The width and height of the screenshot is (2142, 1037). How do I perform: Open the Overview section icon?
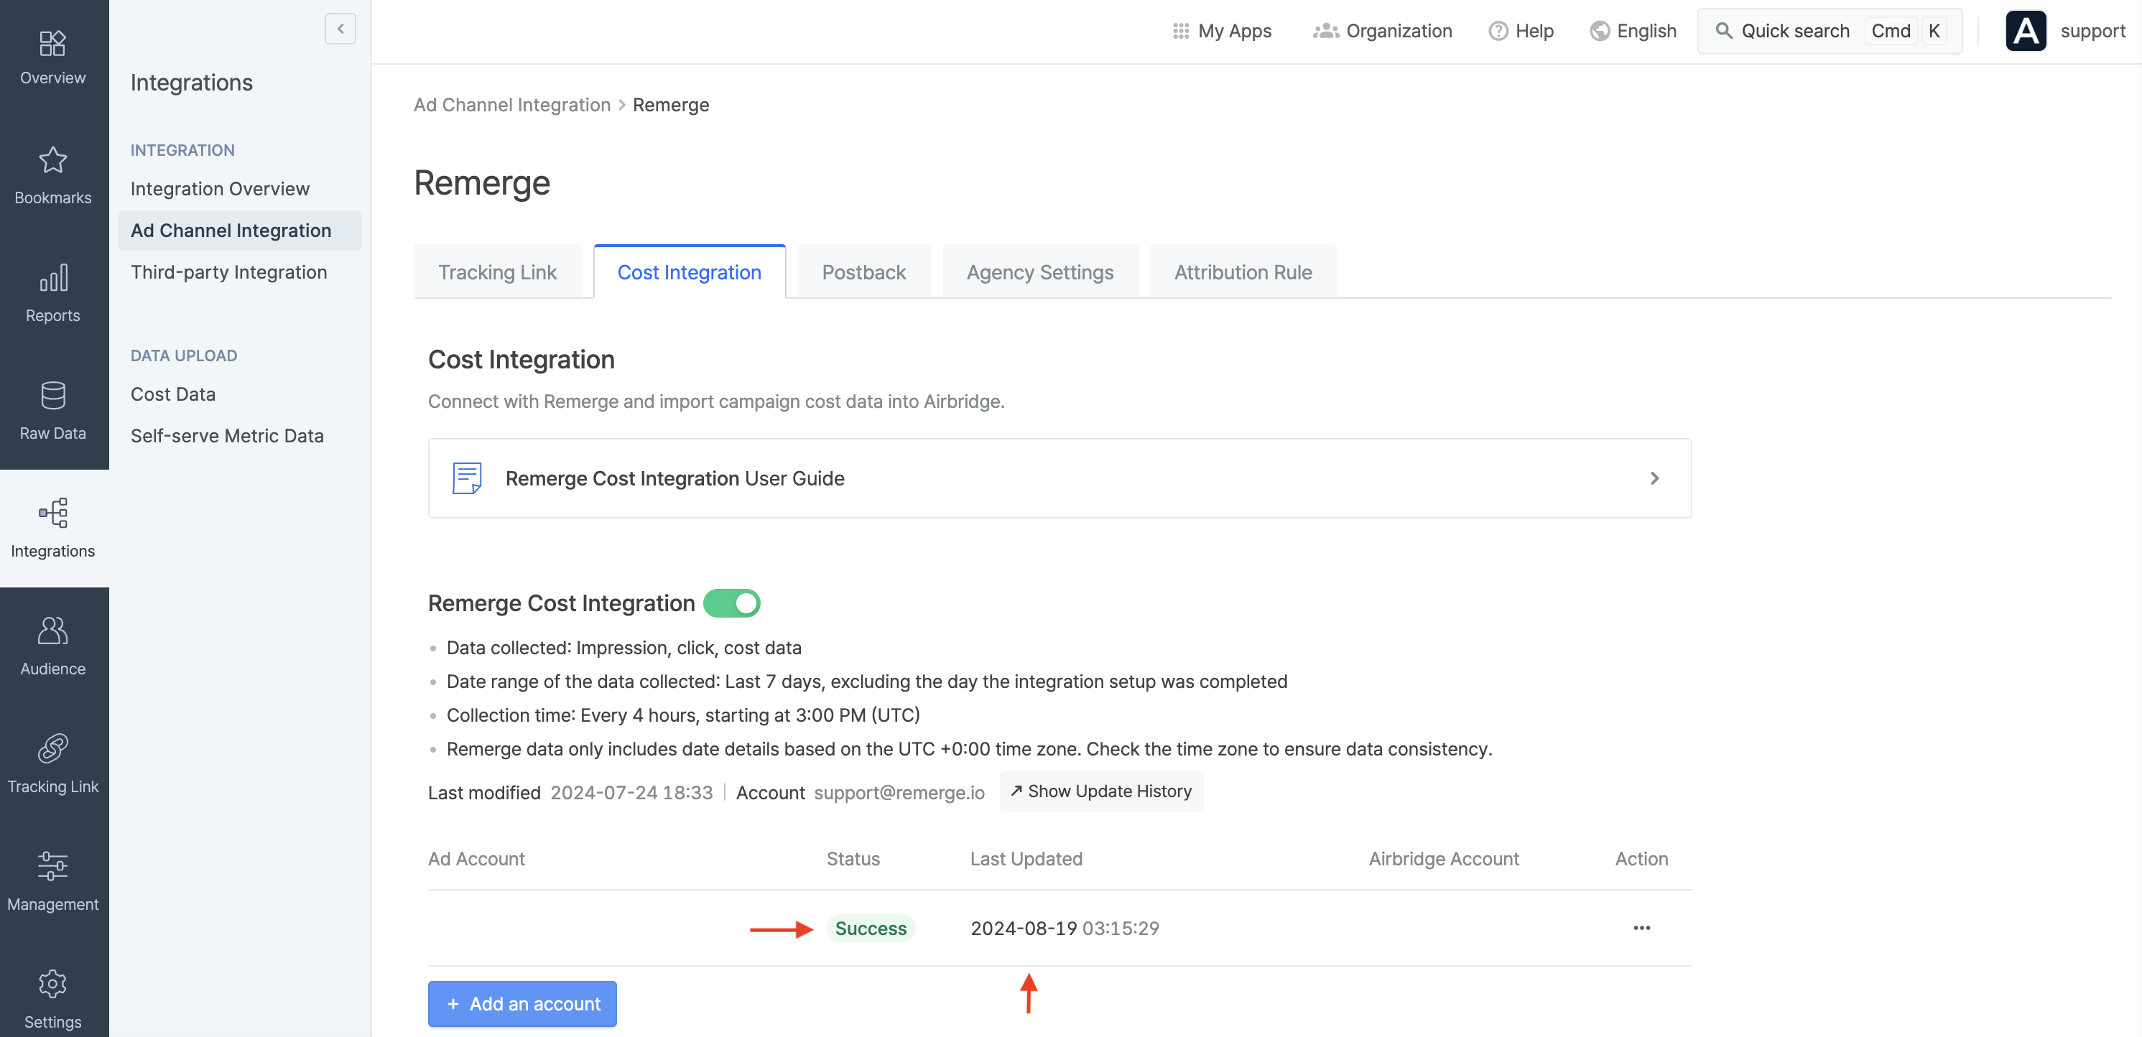coord(52,42)
